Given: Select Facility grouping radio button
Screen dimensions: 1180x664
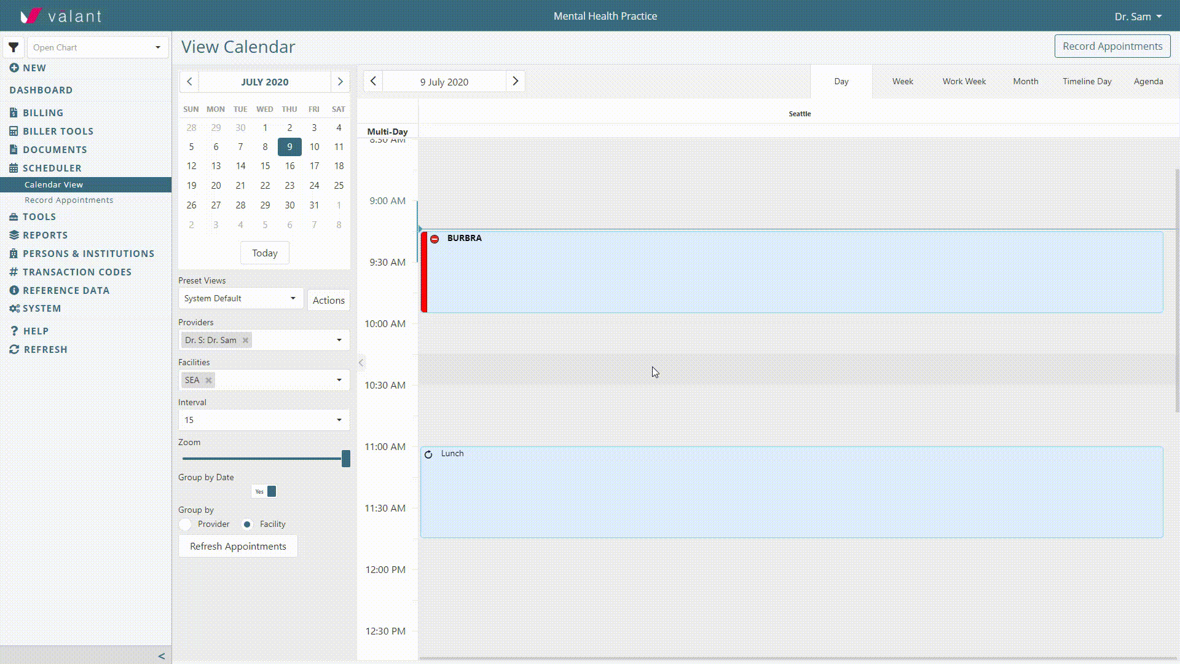Looking at the screenshot, I should point(247,524).
